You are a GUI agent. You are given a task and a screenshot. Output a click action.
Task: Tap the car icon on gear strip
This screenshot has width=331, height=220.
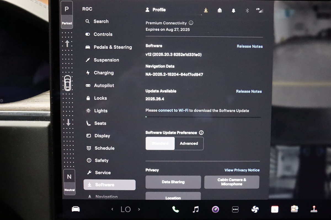[x=68, y=83]
